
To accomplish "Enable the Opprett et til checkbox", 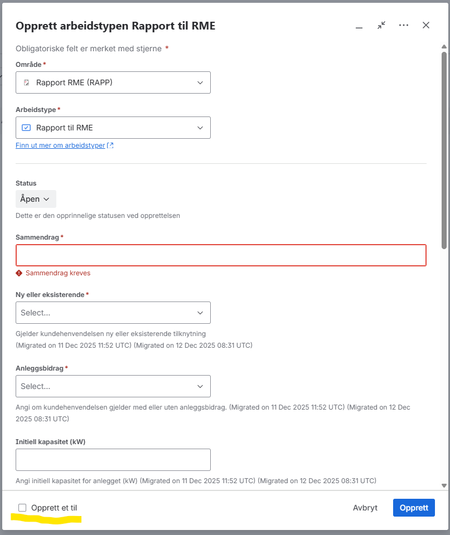I will tap(22, 508).
